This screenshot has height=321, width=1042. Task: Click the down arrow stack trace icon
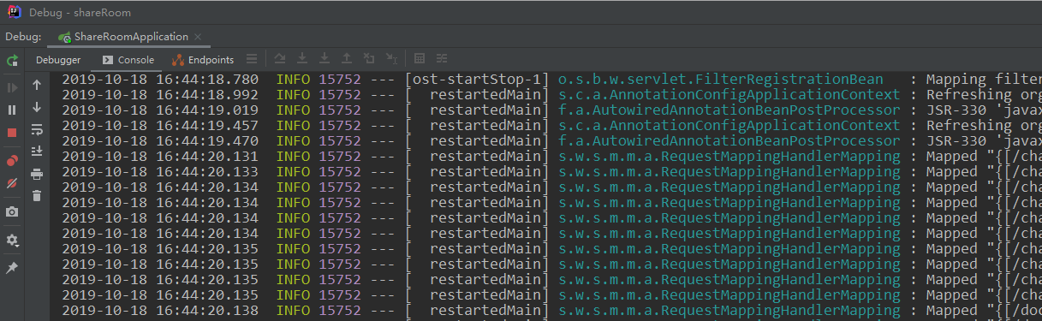pos(37,107)
